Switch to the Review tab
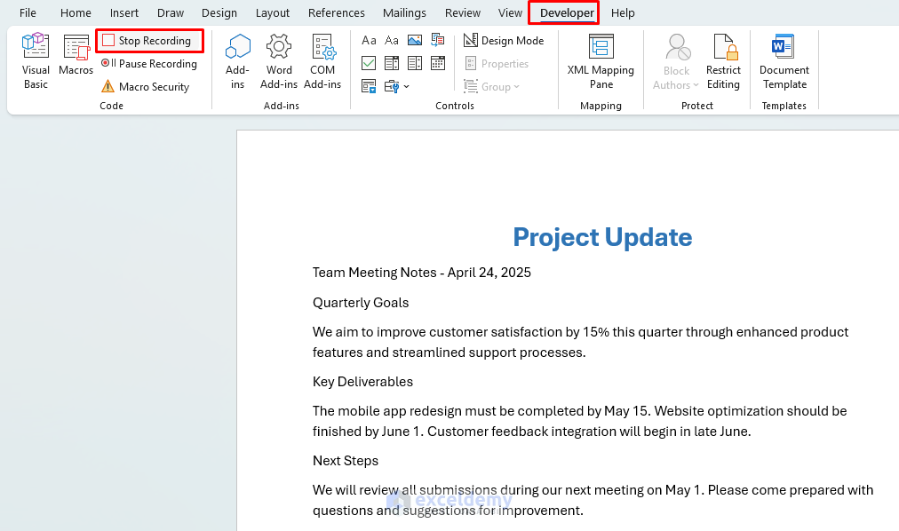Screen dimensions: 899x531 [463, 12]
